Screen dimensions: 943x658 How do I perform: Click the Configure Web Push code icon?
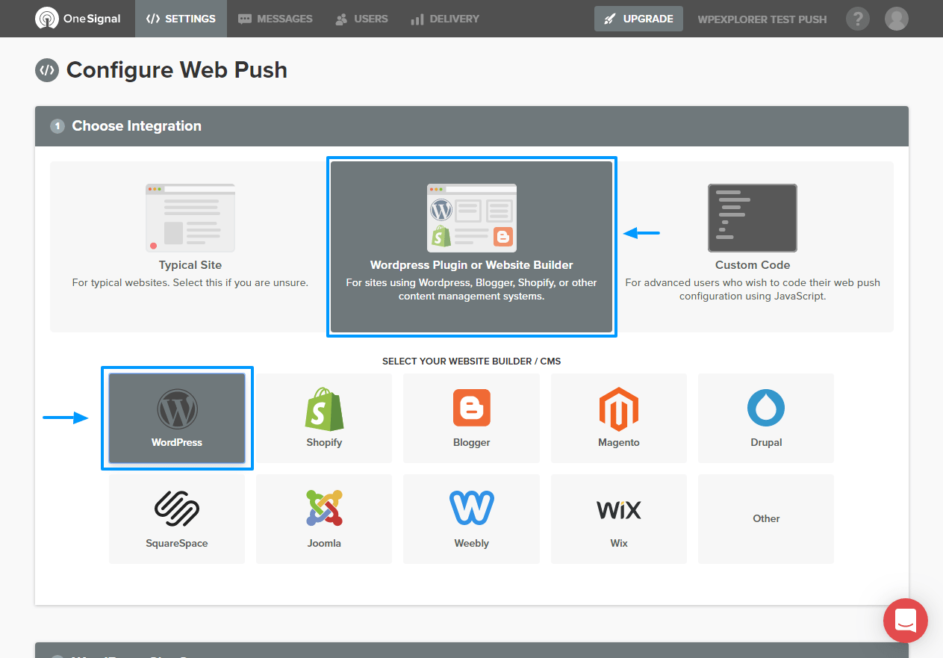pyautogui.click(x=46, y=70)
